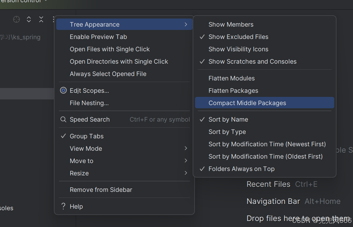The width and height of the screenshot is (353, 227).
Task: Click the three-dot options icon
Action: [53, 19]
